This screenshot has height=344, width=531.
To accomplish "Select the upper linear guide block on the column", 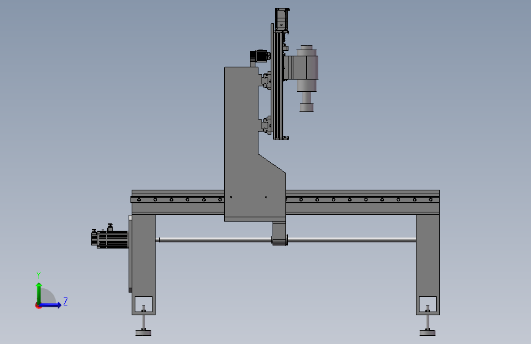I will click(x=266, y=80).
